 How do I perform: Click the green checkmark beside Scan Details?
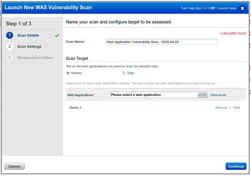(57, 35)
